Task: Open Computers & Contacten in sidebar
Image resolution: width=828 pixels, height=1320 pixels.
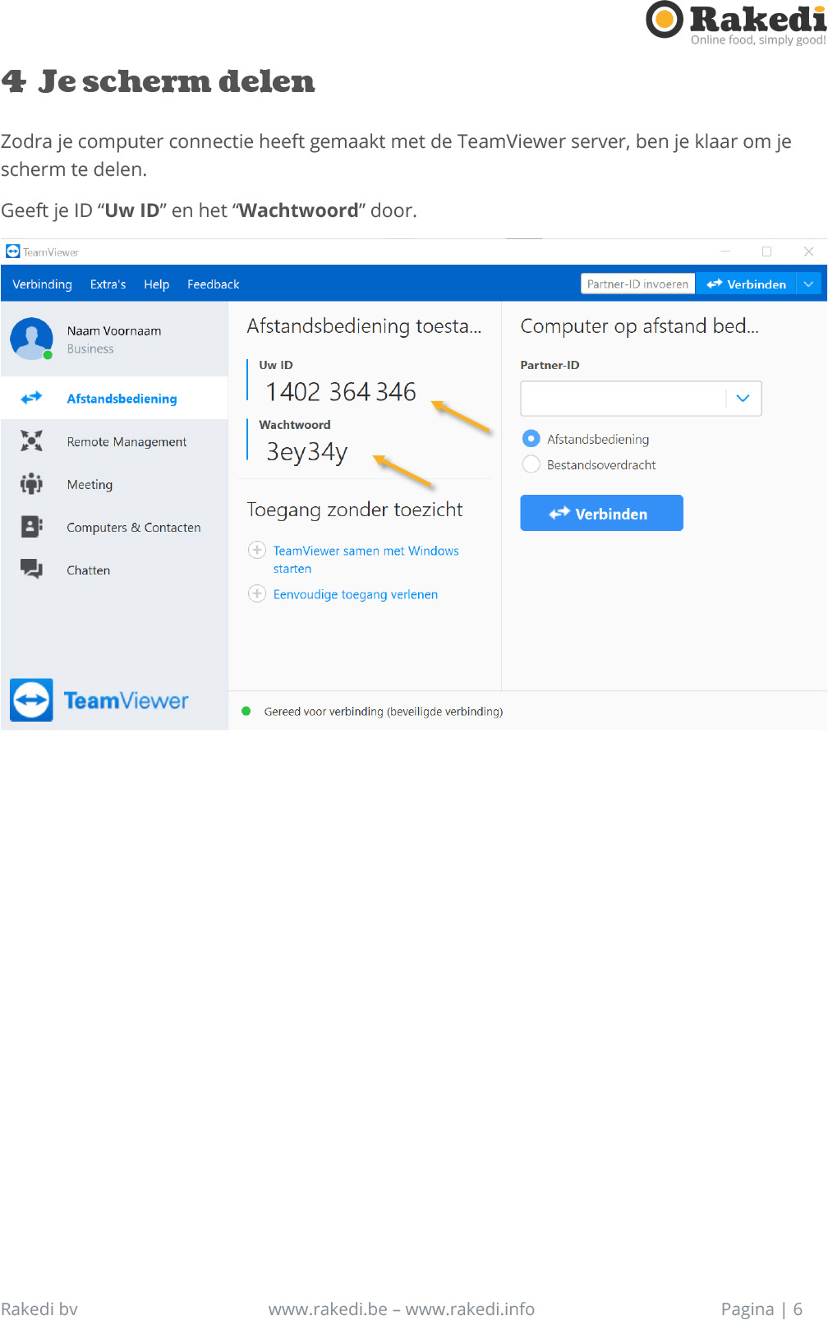Action: click(115, 527)
